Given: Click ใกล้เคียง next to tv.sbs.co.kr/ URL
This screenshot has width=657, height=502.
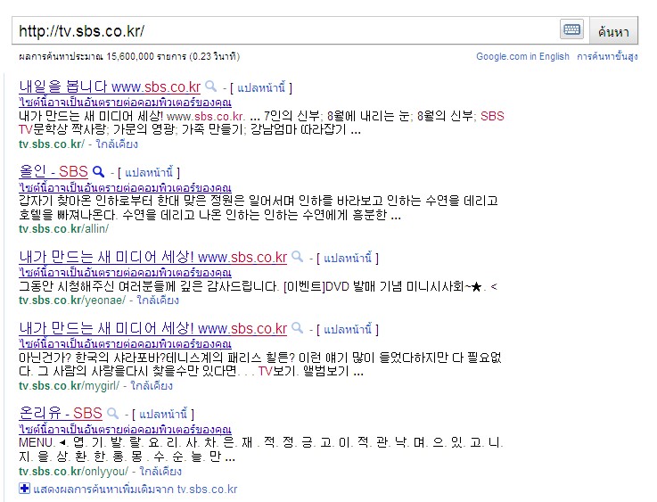Looking at the screenshot, I should [117, 144].
